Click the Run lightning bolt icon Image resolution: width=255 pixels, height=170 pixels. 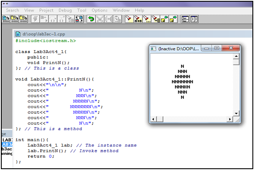point(35,19)
